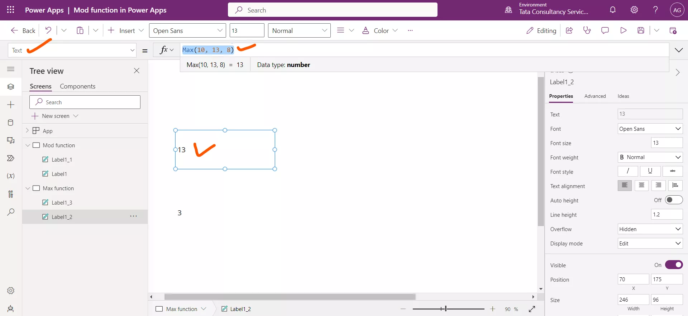Expand the formula bar chevron
The height and width of the screenshot is (316, 688).
coord(679,50)
